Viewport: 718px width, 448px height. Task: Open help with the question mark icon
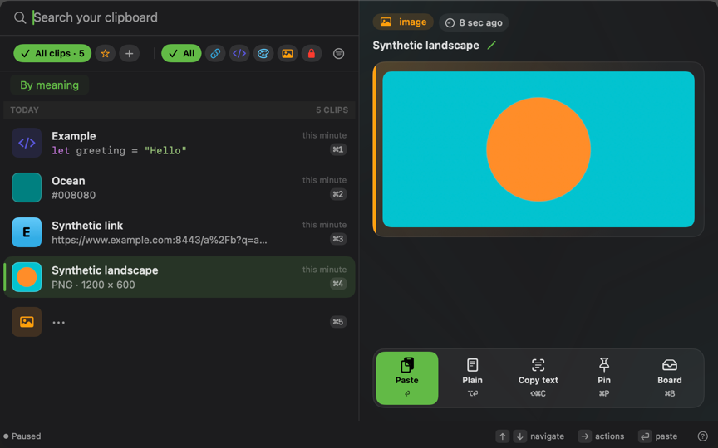click(x=702, y=436)
